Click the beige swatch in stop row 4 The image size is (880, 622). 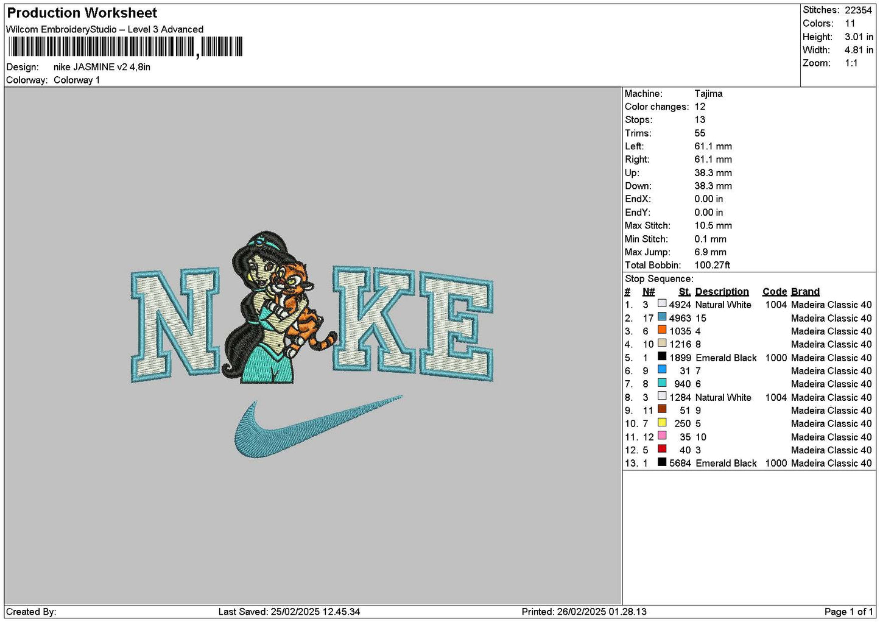tap(662, 344)
